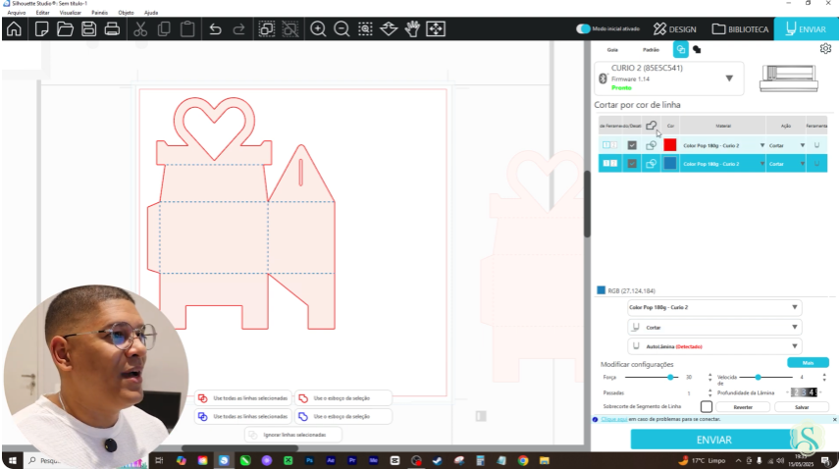Viewport: 840px width, 469px height.
Task: Open the AutoLâmina tool dropdown
Action: 714,346
